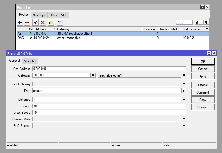Screen dimensions: 222x153
Task: Click the blue plus Add route icon
Action: click(x=20, y=22)
